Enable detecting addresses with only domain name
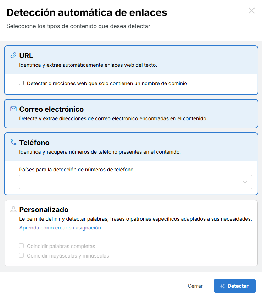Viewport: 262px width, 299px height. (x=22, y=83)
